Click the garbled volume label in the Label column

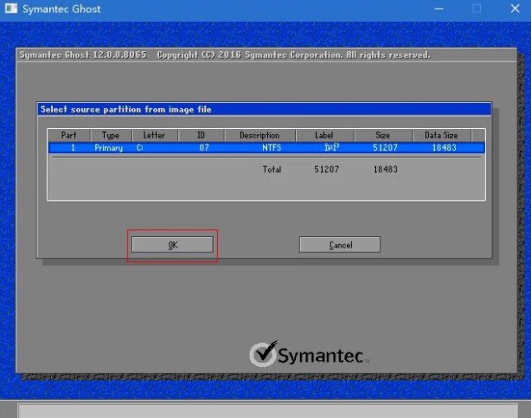click(331, 147)
